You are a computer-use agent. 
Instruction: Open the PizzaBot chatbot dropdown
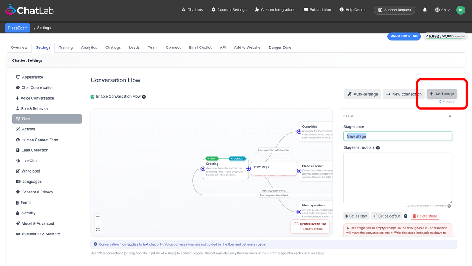pos(18,28)
